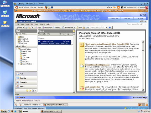Open the Ubuntu Applications menu
Viewport: 151px width, 113px height.
point(23,7)
